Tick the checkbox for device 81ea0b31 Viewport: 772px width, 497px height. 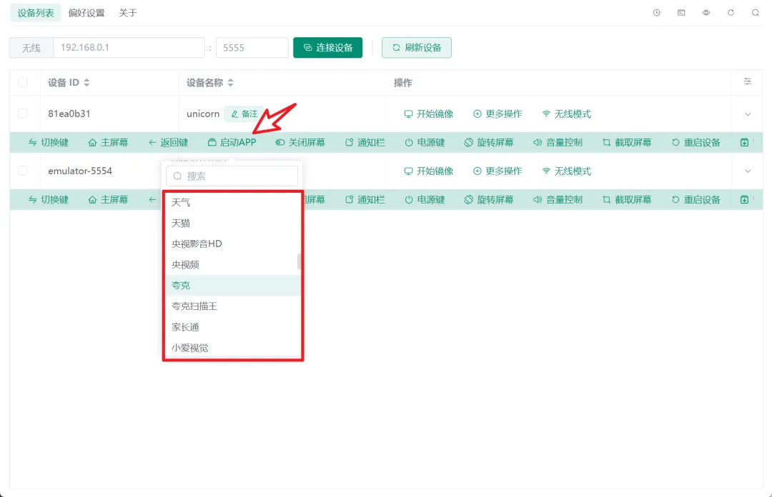click(x=23, y=114)
